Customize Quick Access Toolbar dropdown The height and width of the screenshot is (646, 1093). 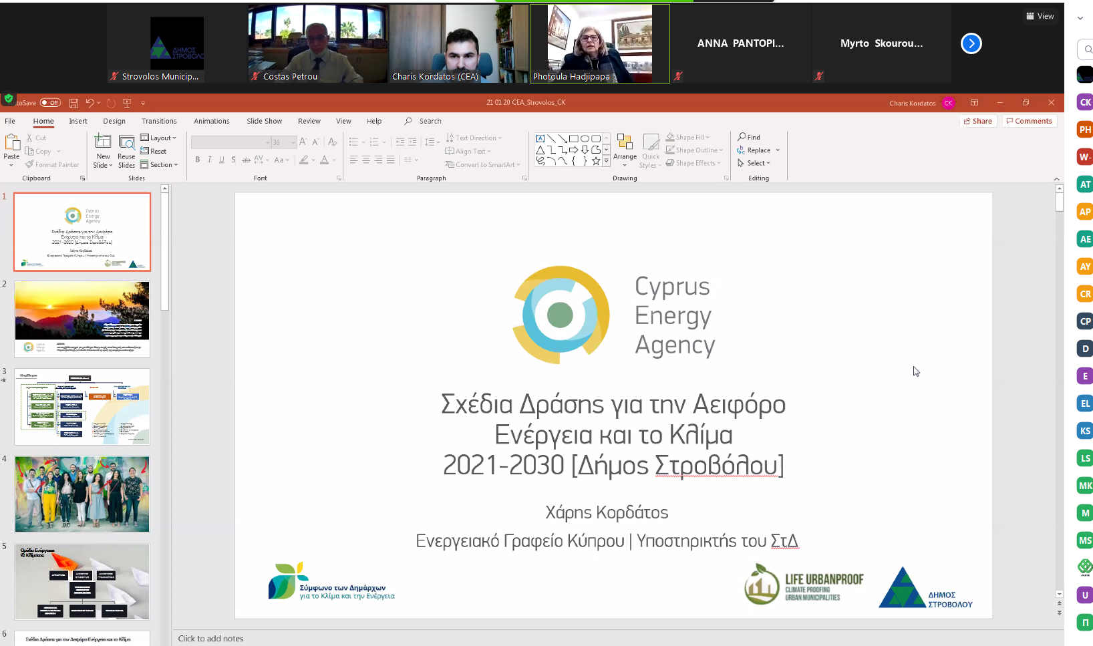[143, 103]
